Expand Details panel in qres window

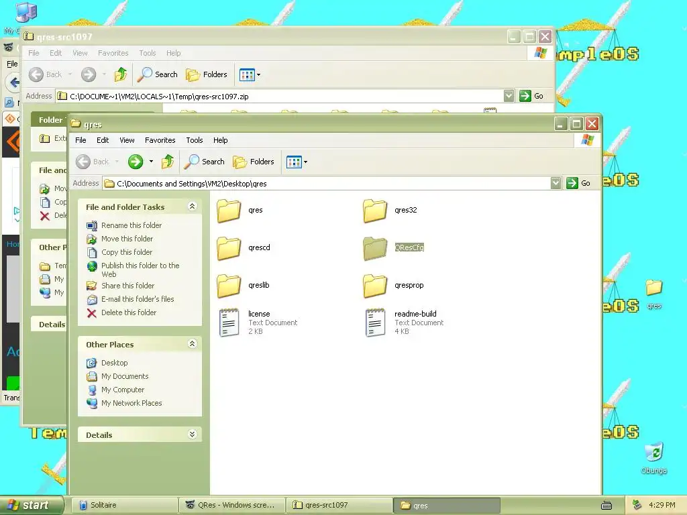[x=192, y=434]
